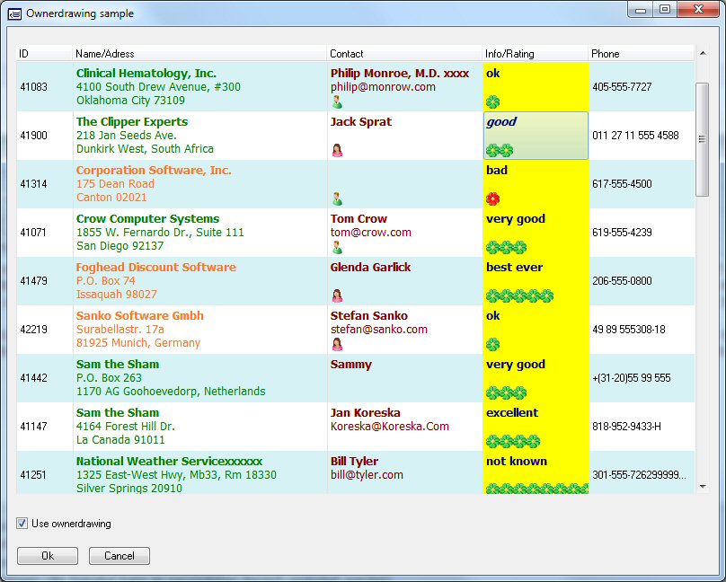The width and height of the screenshot is (726, 582).
Task: Click the vertical scrollbar thumb
Action: pyautogui.click(x=702, y=139)
